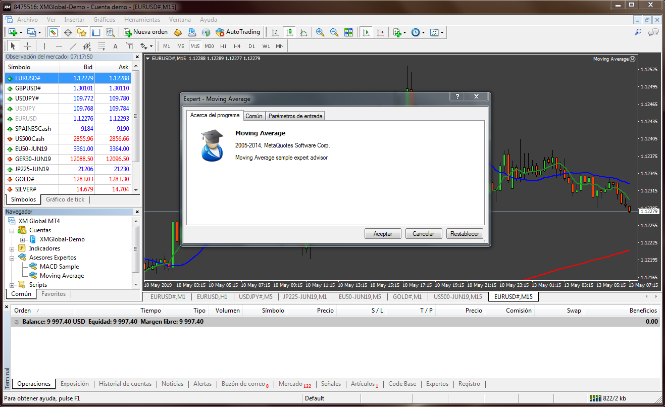The height and width of the screenshot is (407, 665).
Task: Click the new chart icon
Action: pos(13,32)
